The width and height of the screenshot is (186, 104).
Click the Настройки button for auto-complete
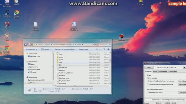pos(183,92)
